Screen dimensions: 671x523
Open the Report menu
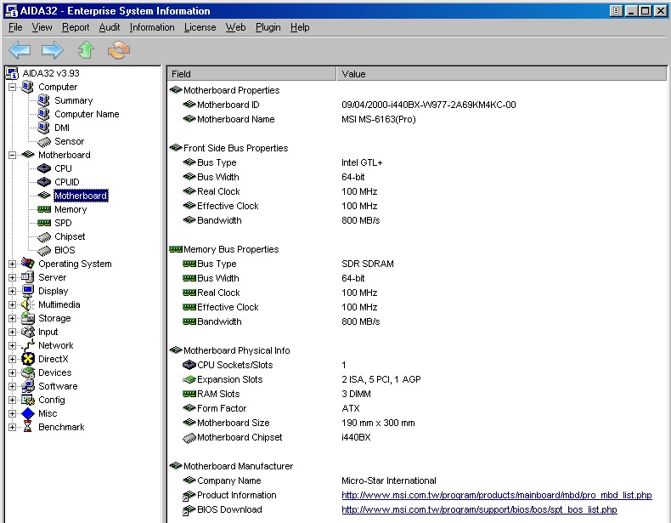[x=76, y=27]
